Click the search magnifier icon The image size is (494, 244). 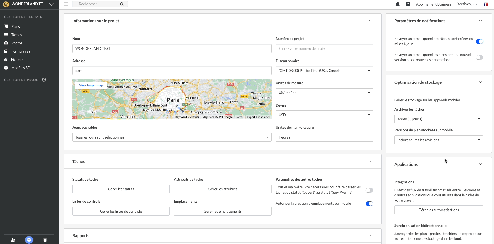click(x=122, y=4)
